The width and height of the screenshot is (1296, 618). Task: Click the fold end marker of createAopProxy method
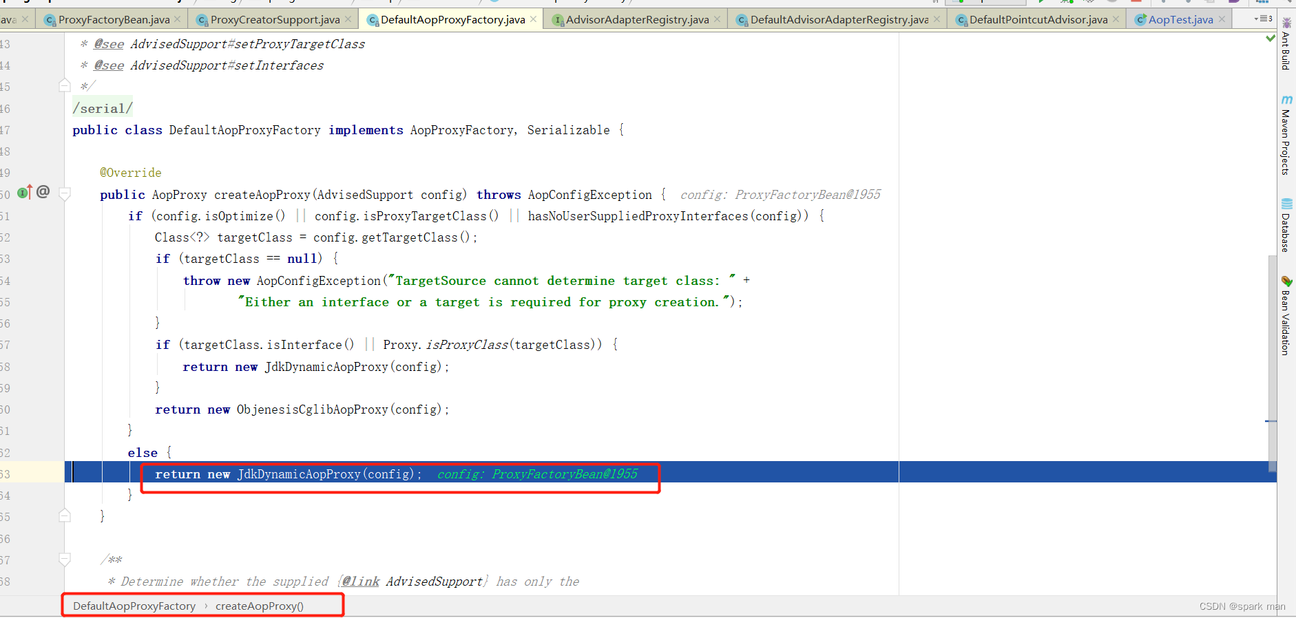(65, 515)
